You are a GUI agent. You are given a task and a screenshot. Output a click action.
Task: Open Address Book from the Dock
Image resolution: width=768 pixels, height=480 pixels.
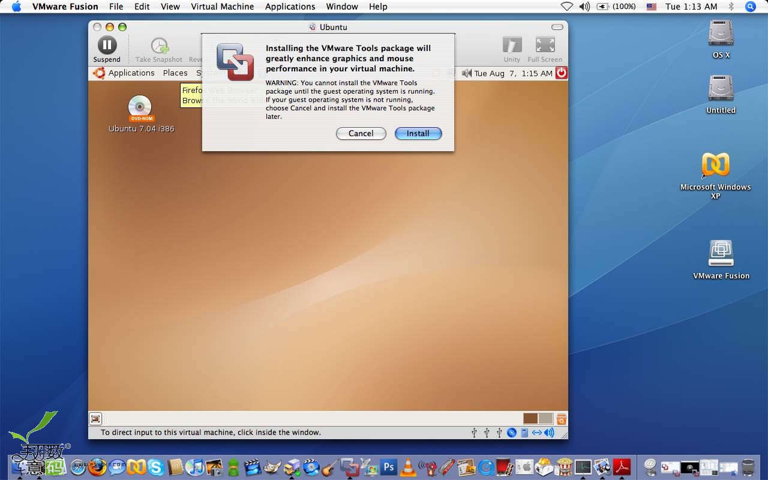click(x=175, y=467)
